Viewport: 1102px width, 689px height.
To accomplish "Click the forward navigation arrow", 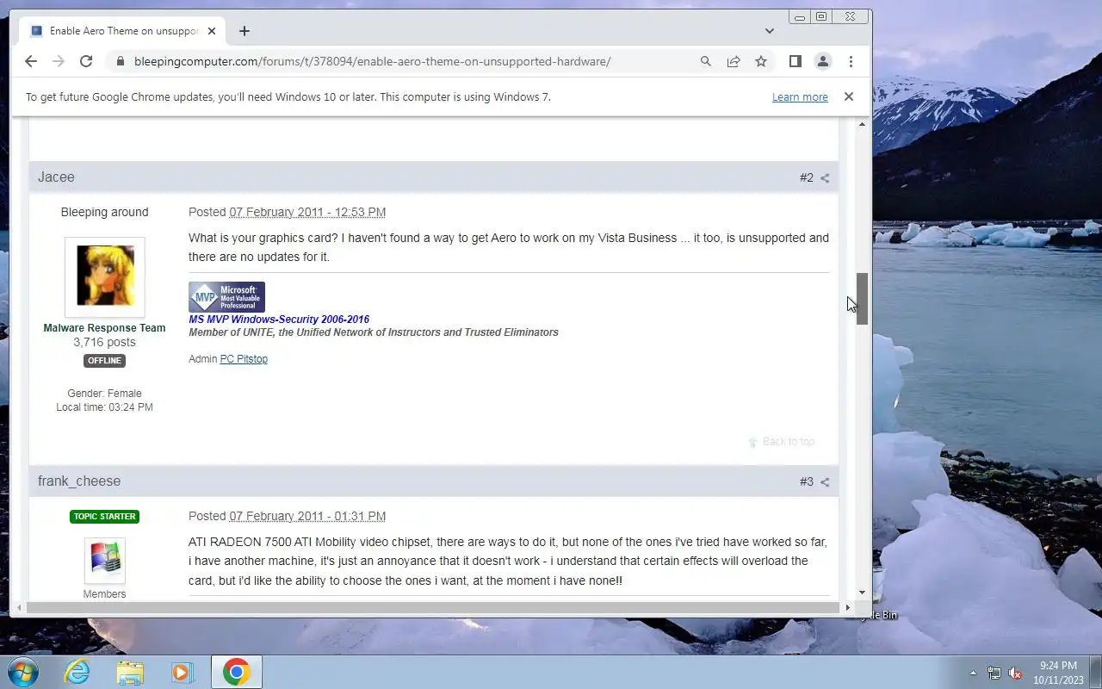I will coord(59,61).
